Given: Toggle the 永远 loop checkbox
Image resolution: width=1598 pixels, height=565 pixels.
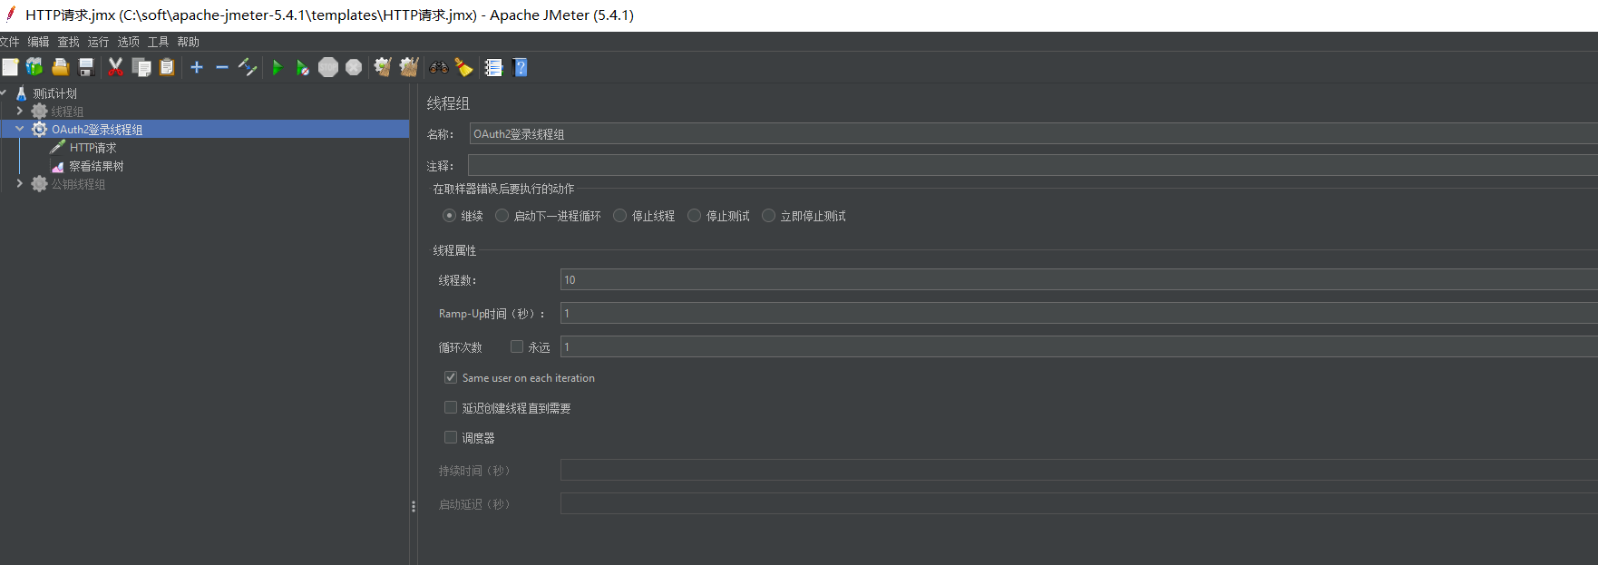Looking at the screenshot, I should click(x=517, y=346).
